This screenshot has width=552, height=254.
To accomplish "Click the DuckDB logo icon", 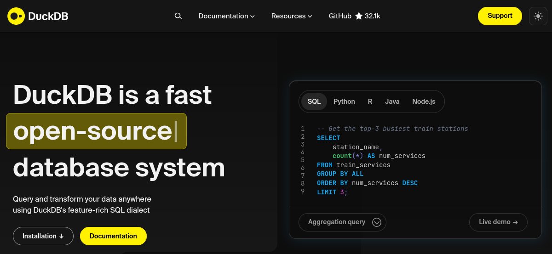I will (x=16, y=16).
